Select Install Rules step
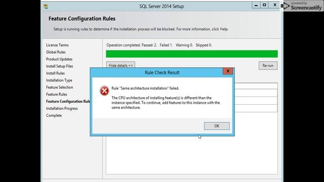 [x=55, y=73]
